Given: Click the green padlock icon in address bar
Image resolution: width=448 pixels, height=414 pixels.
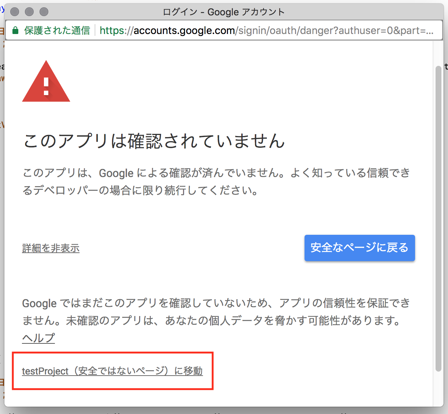Looking at the screenshot, I should pyautogui.click(x=15, y=30).
